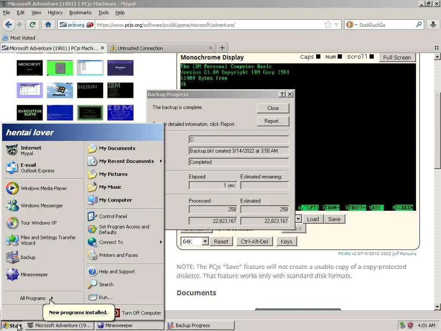Open My Documents folder
This screenshot has height=331, width=441.
pos(124,148)
